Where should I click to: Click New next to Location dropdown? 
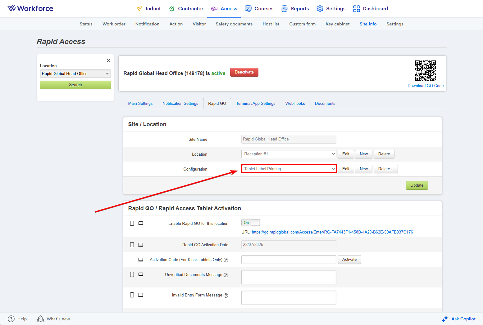point(364,154)
